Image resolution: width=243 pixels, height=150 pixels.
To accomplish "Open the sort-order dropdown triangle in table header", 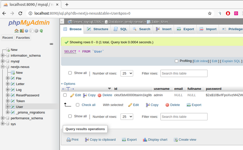I will click(109, 89).
